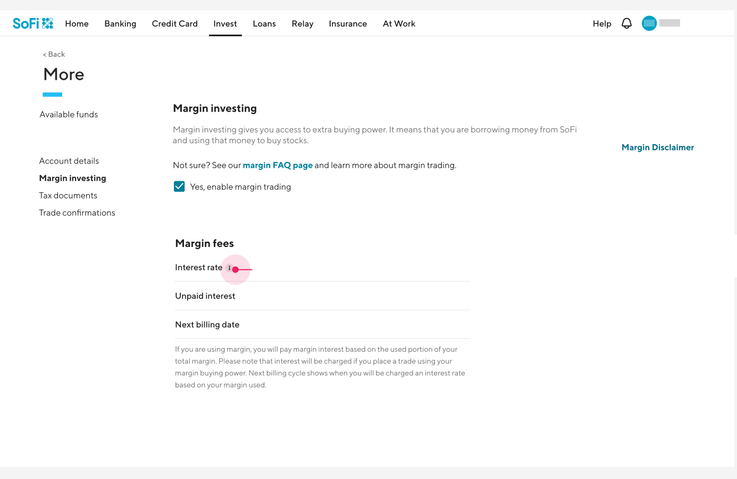
Task: Open the user profile avatar
Action: click(649, 23)
